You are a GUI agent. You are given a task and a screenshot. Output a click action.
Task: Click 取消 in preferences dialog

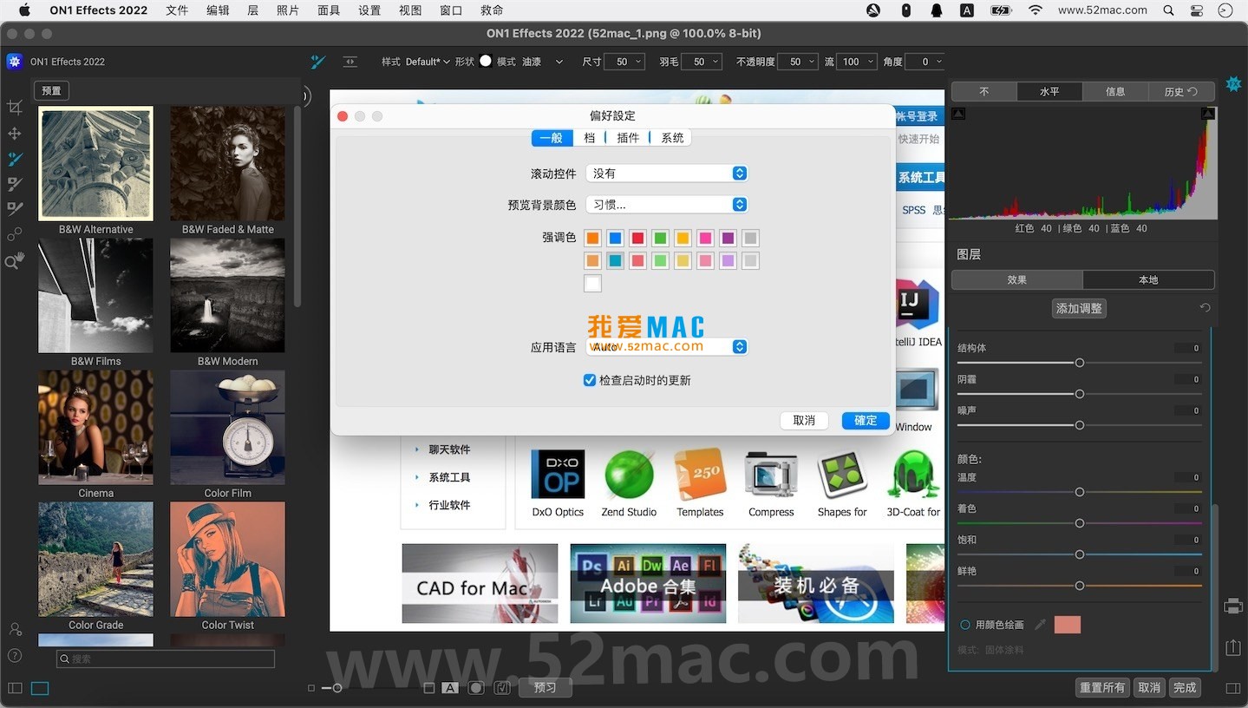tap(804, 420)
